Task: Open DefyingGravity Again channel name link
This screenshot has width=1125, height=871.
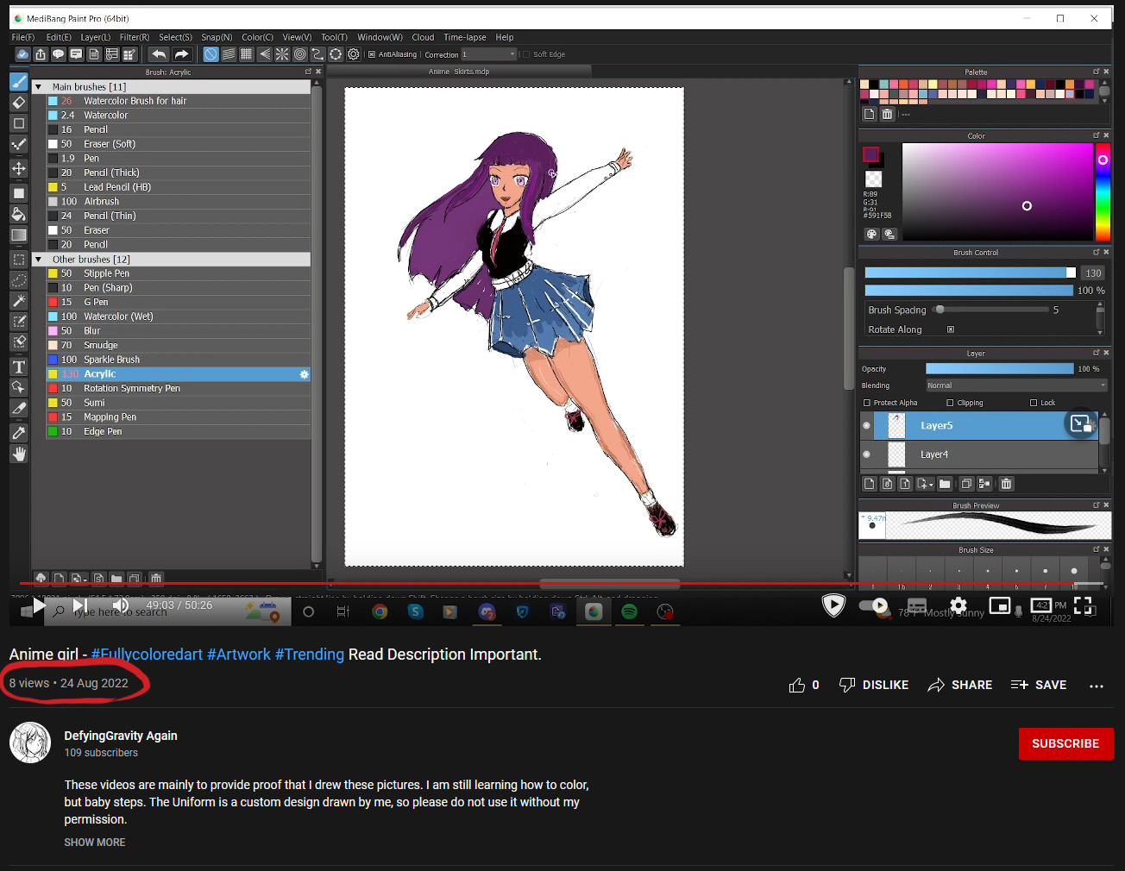Action: click(x=121, y=736)
